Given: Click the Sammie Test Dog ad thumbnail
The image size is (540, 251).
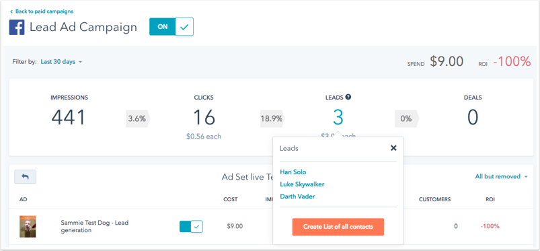Looking at the screenshot, I should pos(28,227).
